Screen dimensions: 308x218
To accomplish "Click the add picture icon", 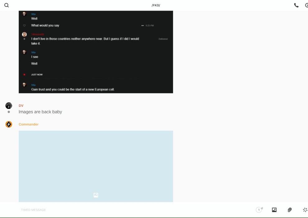I will (274, 210).
